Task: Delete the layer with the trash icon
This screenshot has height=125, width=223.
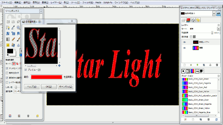Action: point(217,65)
